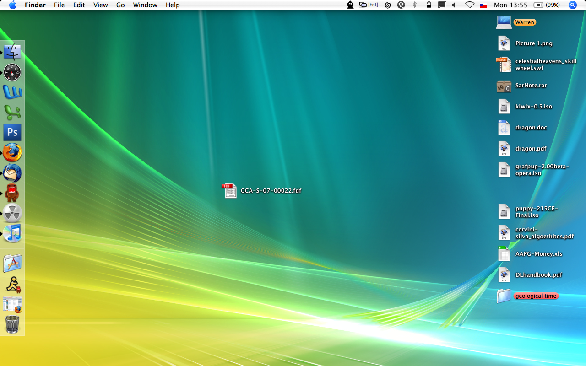
Task: Select Picture 1.png on the desktop
Action: [x=504, y=43]
